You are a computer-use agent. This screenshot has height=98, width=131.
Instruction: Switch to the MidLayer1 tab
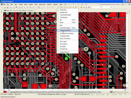[x=19, y=92]
